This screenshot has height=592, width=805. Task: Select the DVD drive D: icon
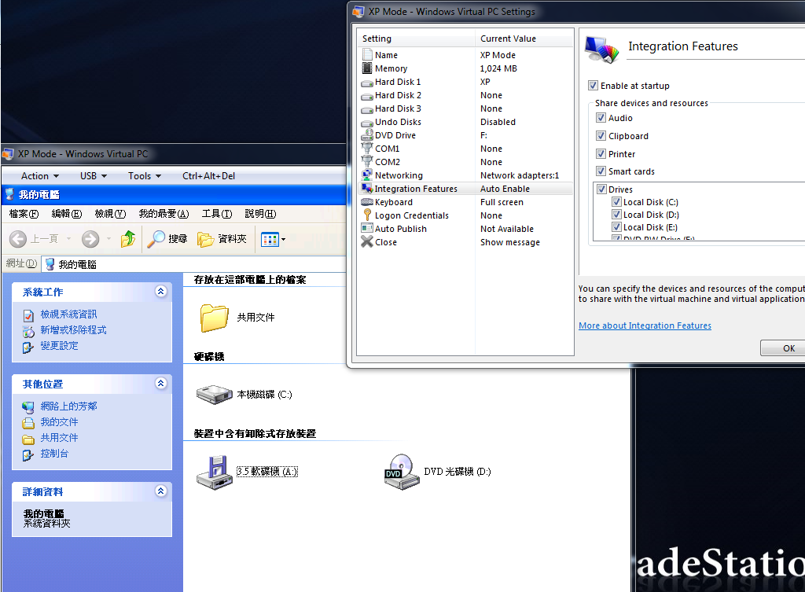tap(402, 472)
